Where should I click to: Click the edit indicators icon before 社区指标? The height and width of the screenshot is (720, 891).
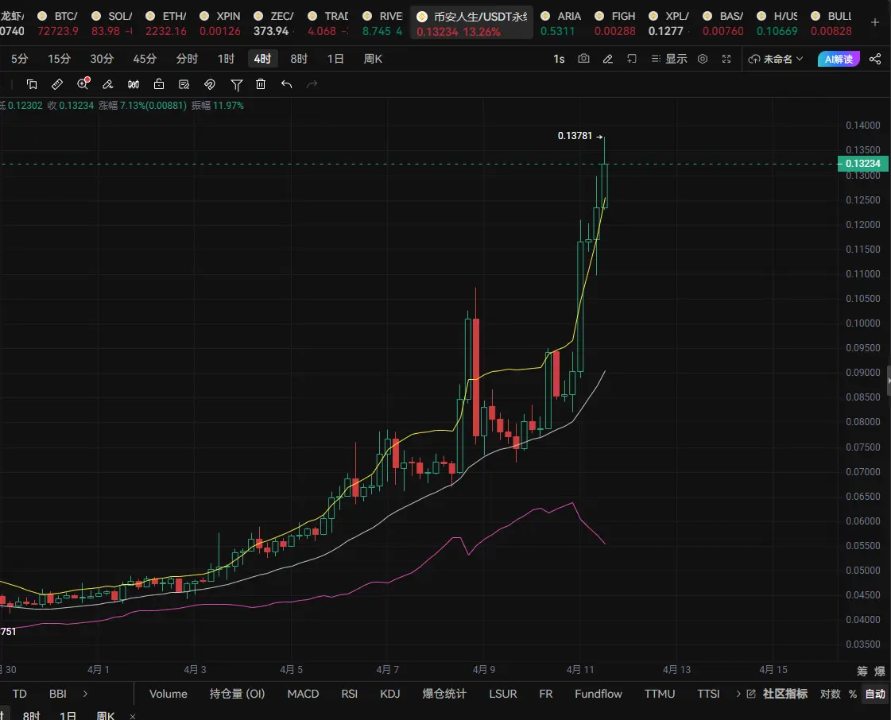[751, 693]
